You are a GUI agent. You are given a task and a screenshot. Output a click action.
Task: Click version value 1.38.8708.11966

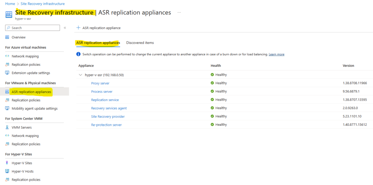tap(355, 83)
